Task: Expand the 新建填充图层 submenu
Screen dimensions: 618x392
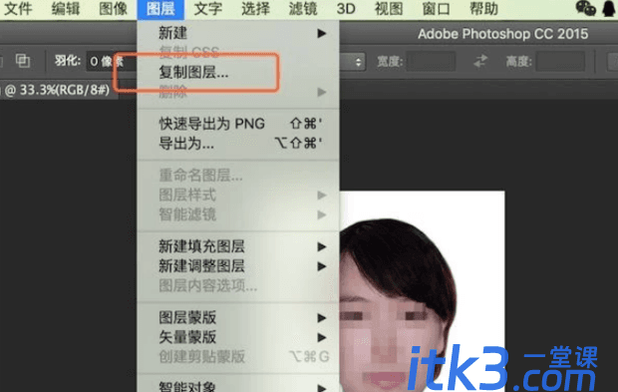Action: [238, 246]
